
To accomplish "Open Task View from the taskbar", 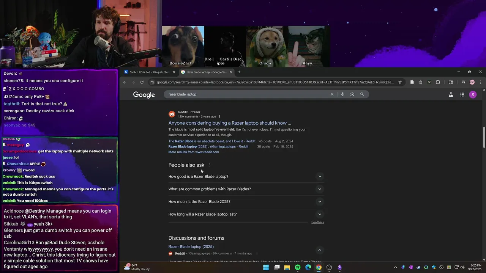I will coord(277,267).
